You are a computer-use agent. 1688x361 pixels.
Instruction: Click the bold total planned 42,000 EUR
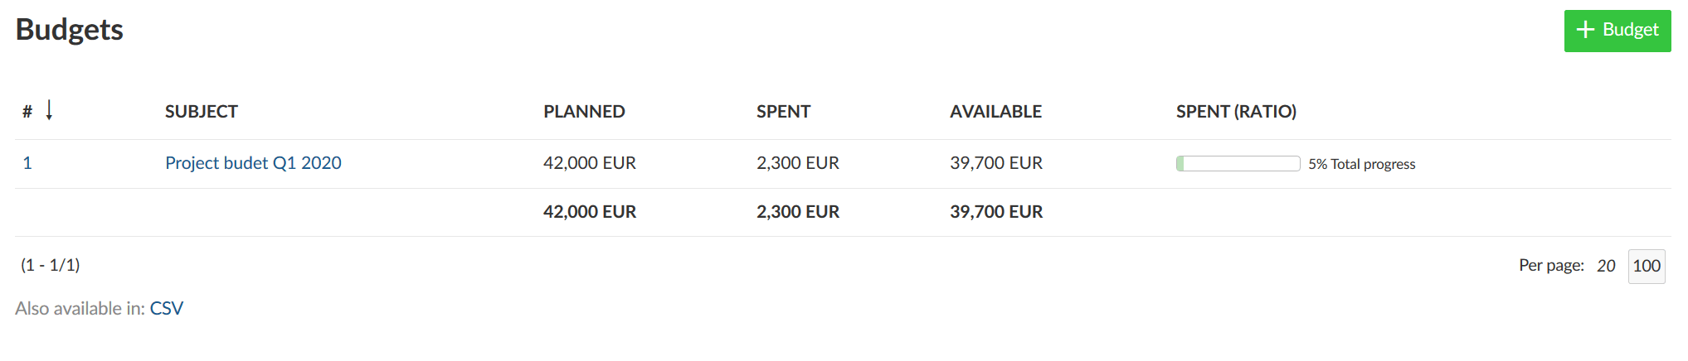click(x=589, y=212)
